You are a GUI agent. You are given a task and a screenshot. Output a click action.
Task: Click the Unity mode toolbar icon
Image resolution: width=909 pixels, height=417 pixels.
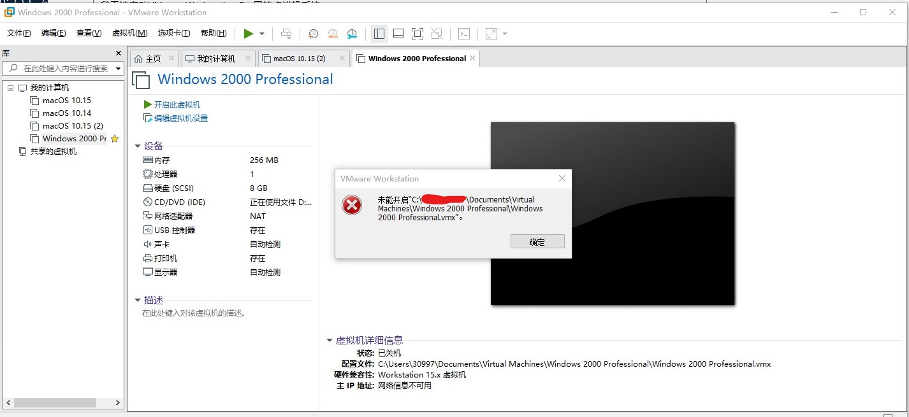click(x=437, y=34)
